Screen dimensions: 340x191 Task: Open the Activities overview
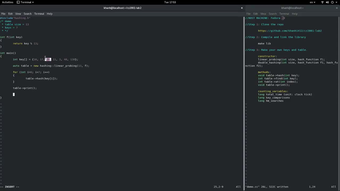(x=8, y=2)
